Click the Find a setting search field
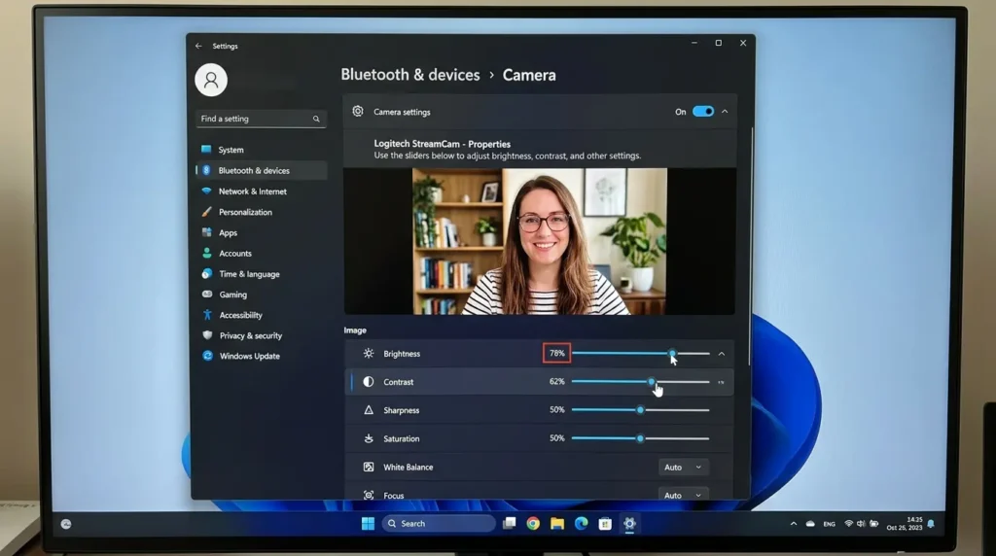996x556 pixels. tap(261, 119)
